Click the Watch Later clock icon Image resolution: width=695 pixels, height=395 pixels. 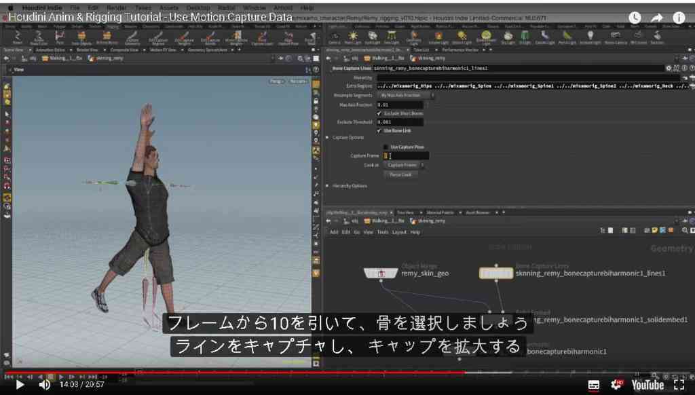(x=635, y=18)
